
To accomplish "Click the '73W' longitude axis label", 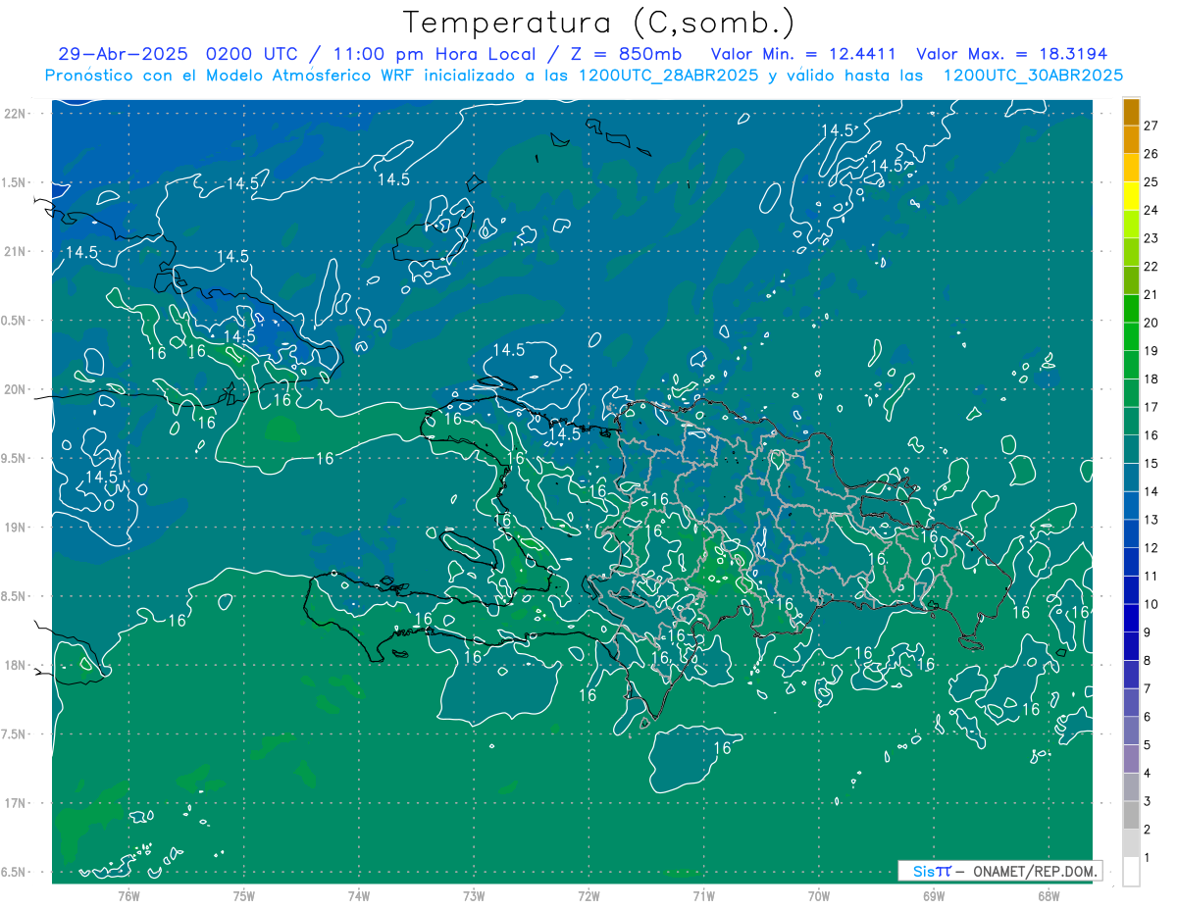I will point(474,895).
